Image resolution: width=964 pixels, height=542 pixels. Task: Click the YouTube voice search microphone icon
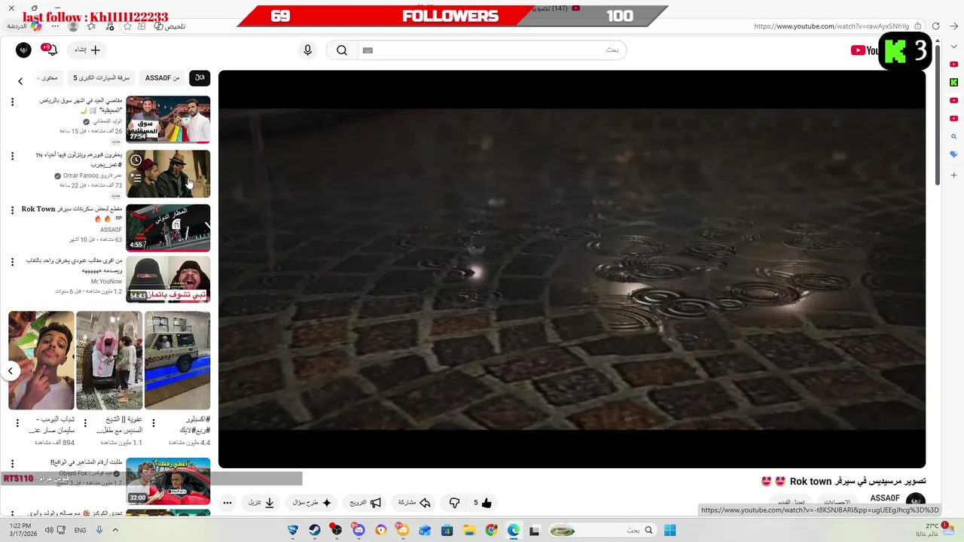[307, 50]
